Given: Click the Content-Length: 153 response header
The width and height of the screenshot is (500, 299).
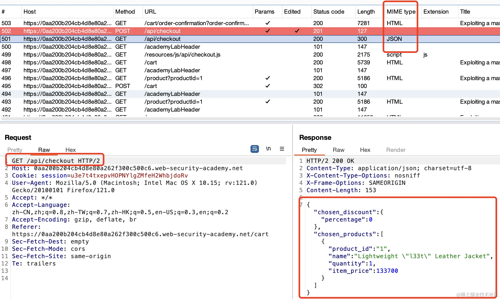Looking at the screenshot, I should coord(341,190).
